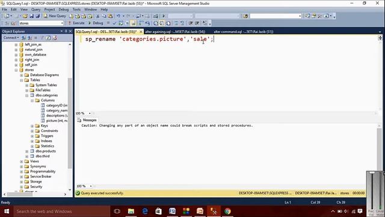385x217 pixels.
Task: Switch output to Results to Text
Action: (x=156, y=23)
